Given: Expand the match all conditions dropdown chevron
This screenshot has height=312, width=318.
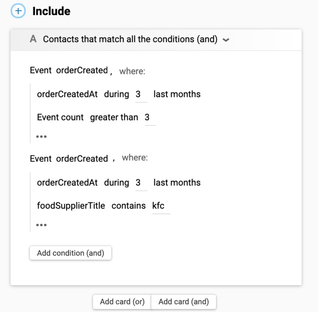Looking at the screenshot, I should [226, 40].
